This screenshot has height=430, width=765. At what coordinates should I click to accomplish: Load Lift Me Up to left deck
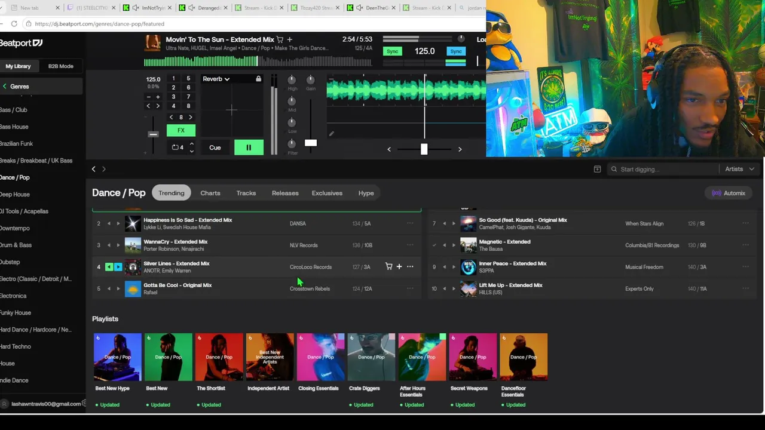pyautogui.click(x=444, y=288)
